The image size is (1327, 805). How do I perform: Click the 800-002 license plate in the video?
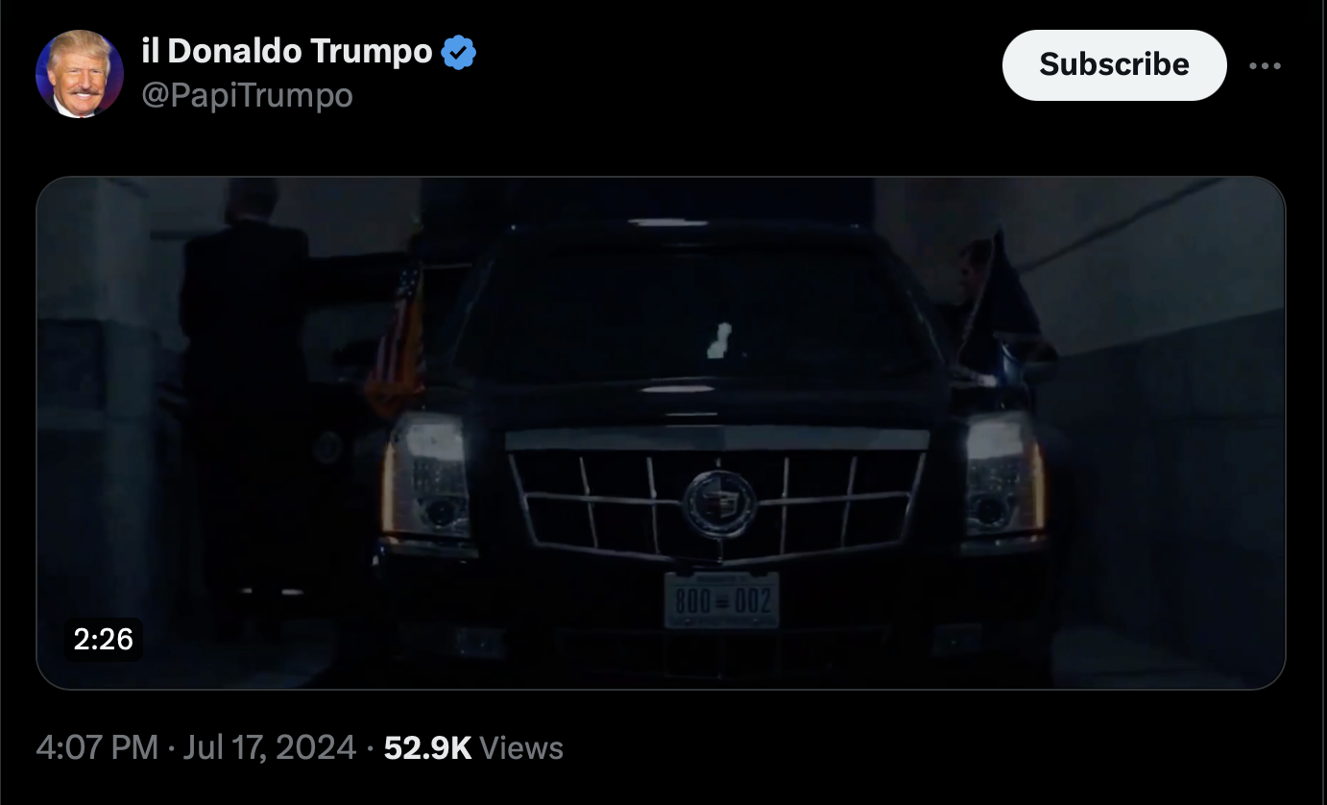[x=722, y=600]
